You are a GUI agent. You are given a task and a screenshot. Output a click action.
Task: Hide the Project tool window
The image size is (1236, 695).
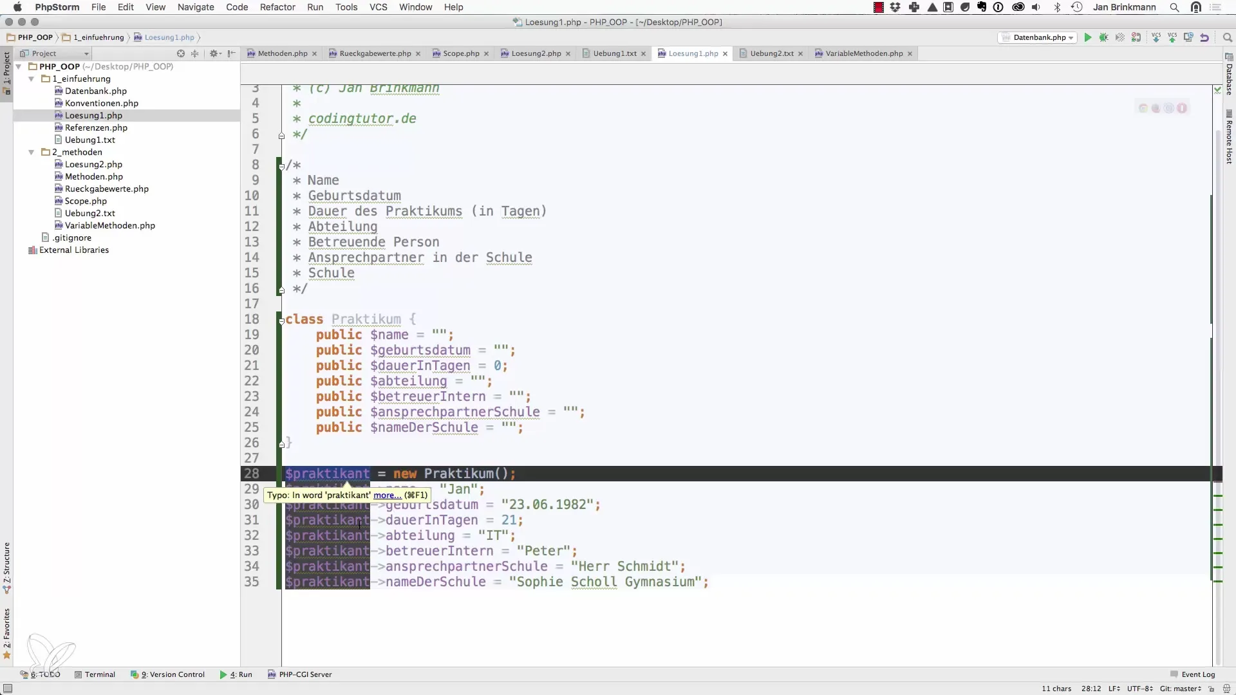coord(232,53)
